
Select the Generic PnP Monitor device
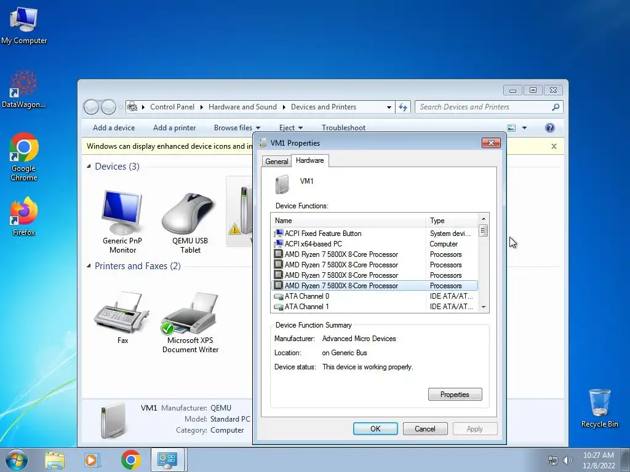(122, 221)
